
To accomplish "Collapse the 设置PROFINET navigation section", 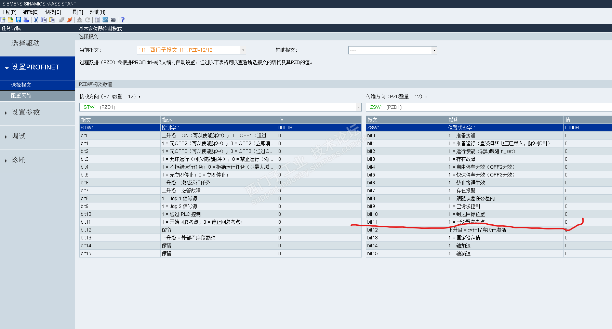I will click(x=37, y=67).
